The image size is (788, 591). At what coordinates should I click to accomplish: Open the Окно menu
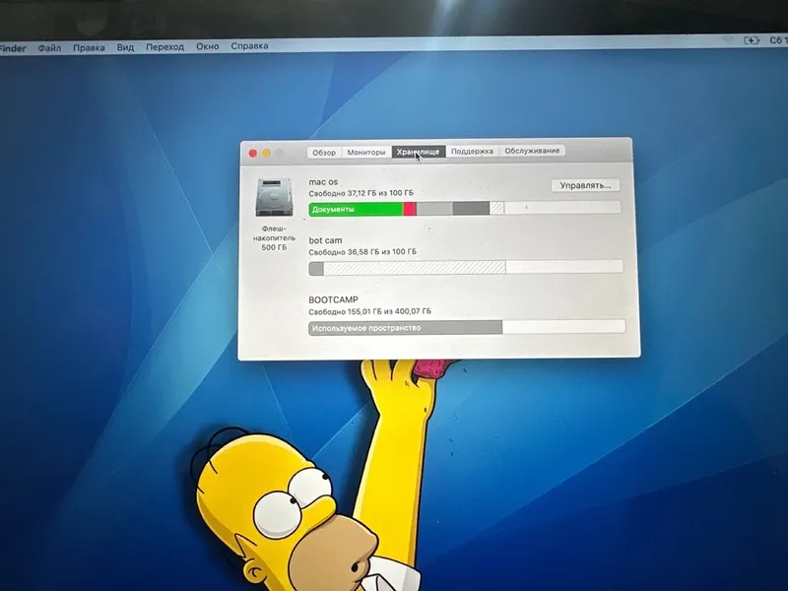[x=208, y=46]
